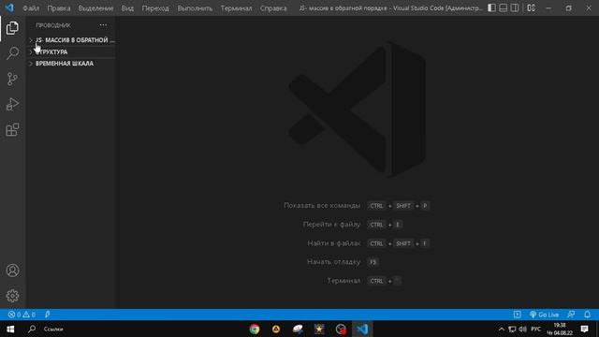Open the Search view in activity bar
Image resolution: width=599 pixels, height=337 pixels.
coord(12,53)
